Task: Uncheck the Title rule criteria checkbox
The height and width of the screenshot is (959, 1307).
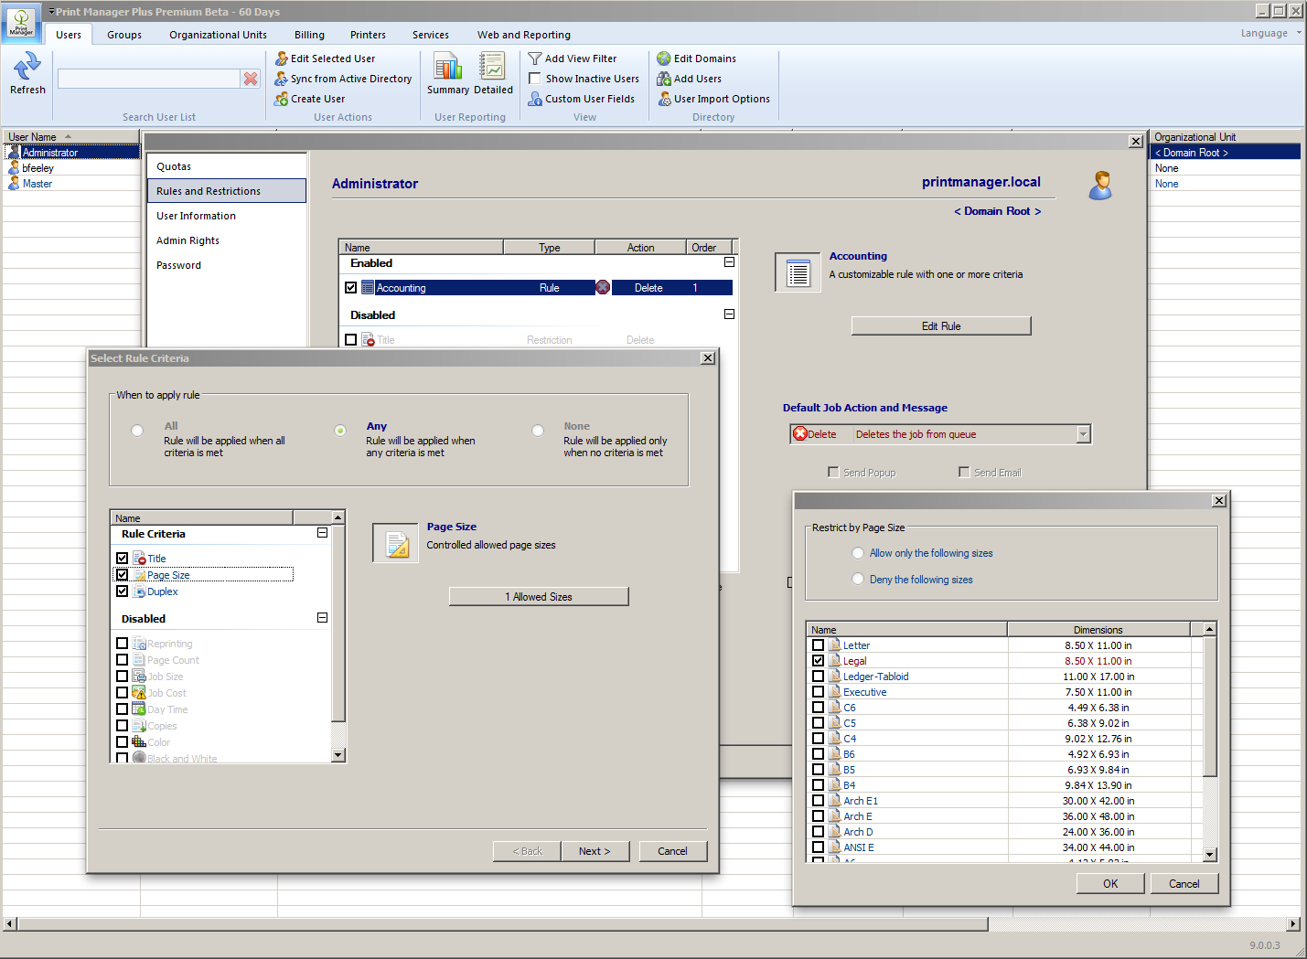Action: pyautogui.click(x=123, y=558)
